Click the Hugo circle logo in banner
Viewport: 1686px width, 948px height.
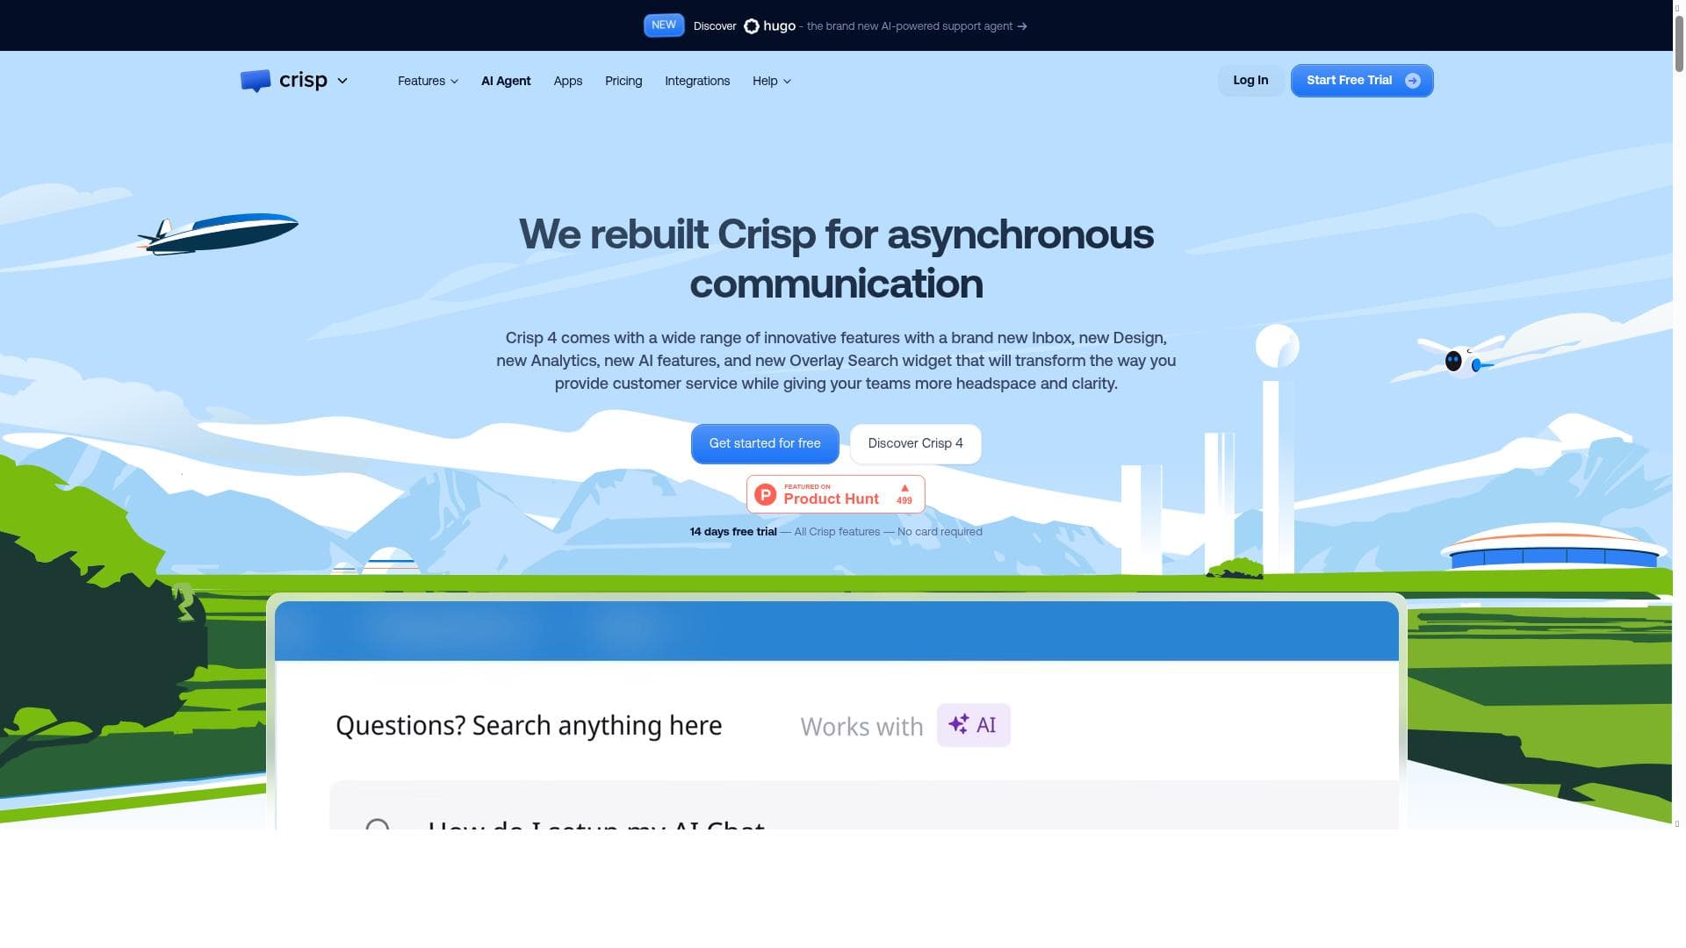(752, 26)
